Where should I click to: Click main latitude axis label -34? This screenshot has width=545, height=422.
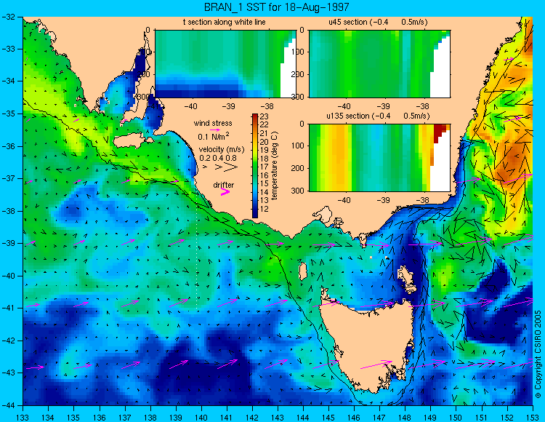pos(8,81)
